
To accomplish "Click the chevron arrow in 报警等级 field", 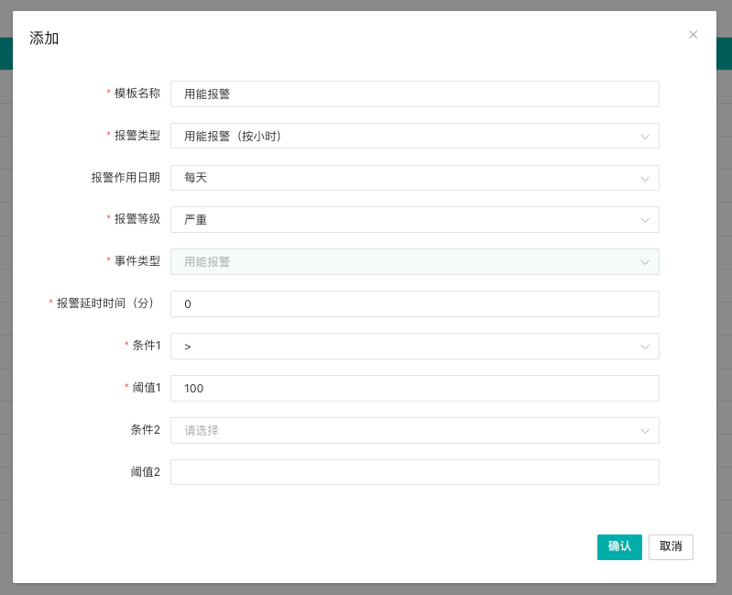I will pos(645,220).
